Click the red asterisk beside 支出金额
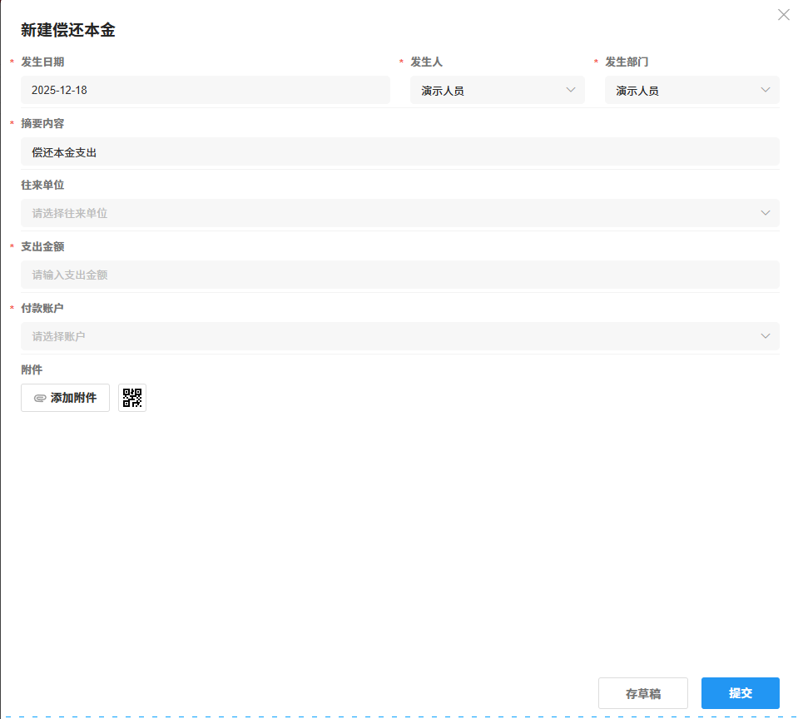Screen dimensions: 798x719 [x=10, y=246]
